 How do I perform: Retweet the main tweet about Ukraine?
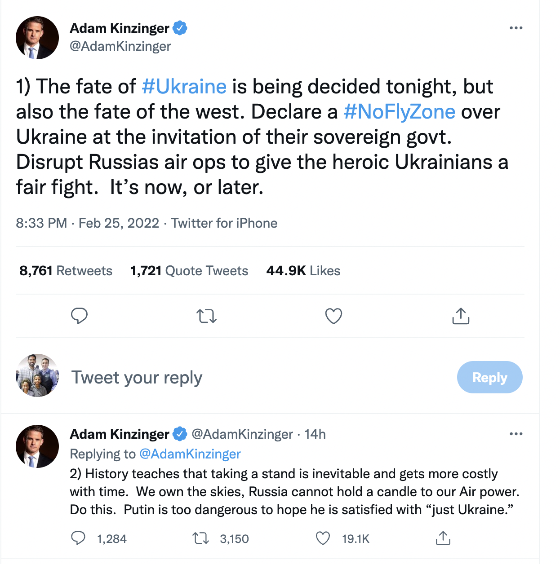pos(207,316)
